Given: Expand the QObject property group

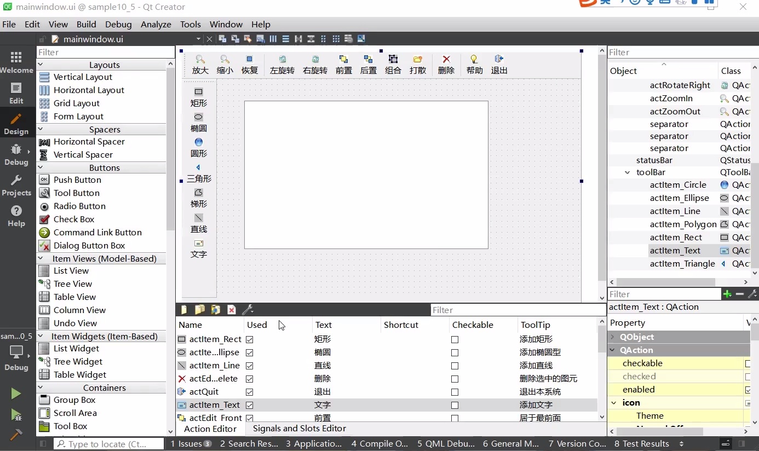Looking at the screenshot, I should (x=612, y=337).
